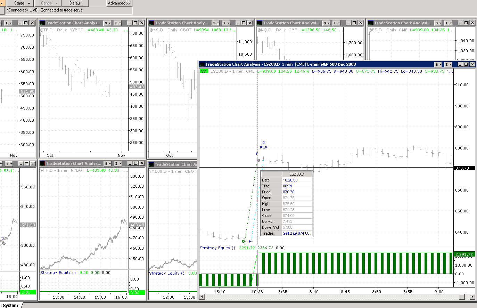This screenshot has height=308, width=477.
Task: Click the ESZ08.D data tip header
Action: pyautogui.click(x=297, y=174)
